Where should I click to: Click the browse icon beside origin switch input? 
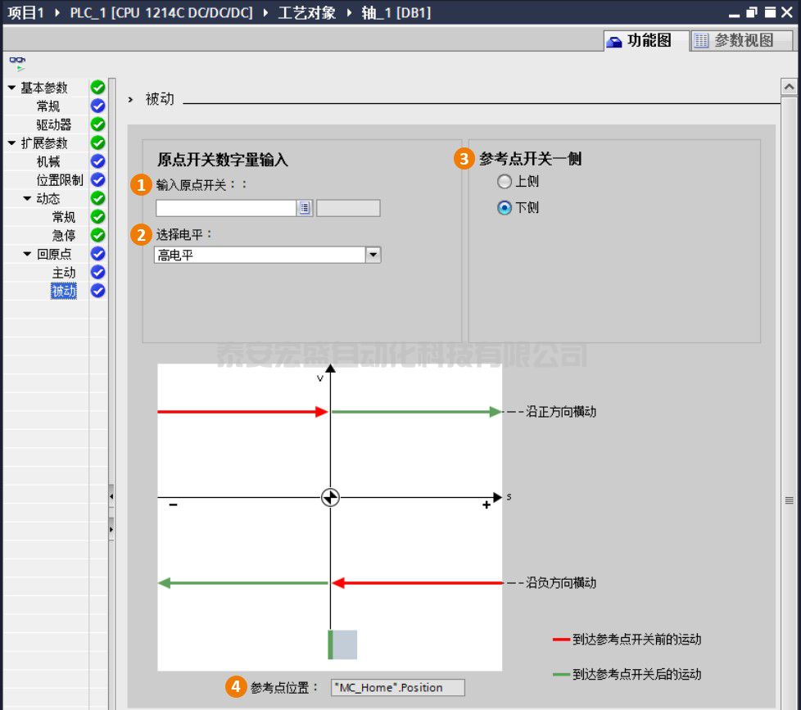(x=305, y=208)
